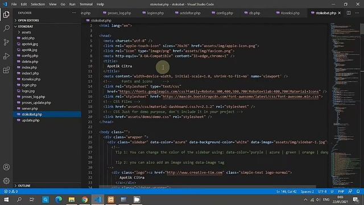
Task: Open the XAMPP taskbar icon
Action: (111, 200)
